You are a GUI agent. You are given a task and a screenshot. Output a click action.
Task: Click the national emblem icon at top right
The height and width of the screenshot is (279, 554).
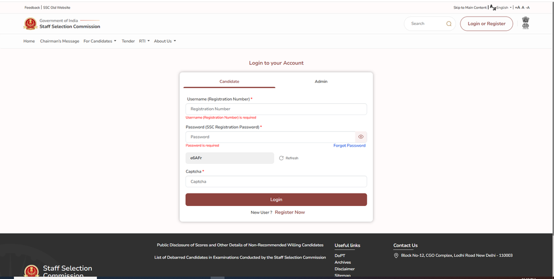[525, 23]
